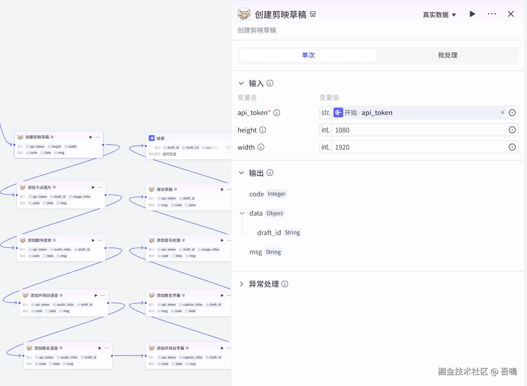Screen dimensions: 527x386
Task: Open the 真实数据 dropdown
Action: [439, 15]
